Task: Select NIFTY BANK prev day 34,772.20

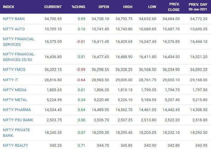Action: 199,19
